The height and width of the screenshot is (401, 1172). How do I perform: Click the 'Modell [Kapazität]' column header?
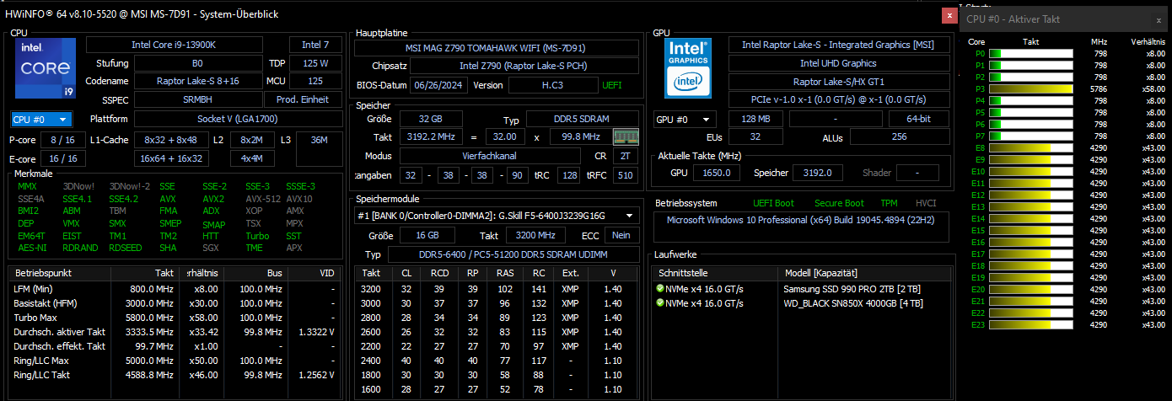pyautogui.click(x=864, y=273)
